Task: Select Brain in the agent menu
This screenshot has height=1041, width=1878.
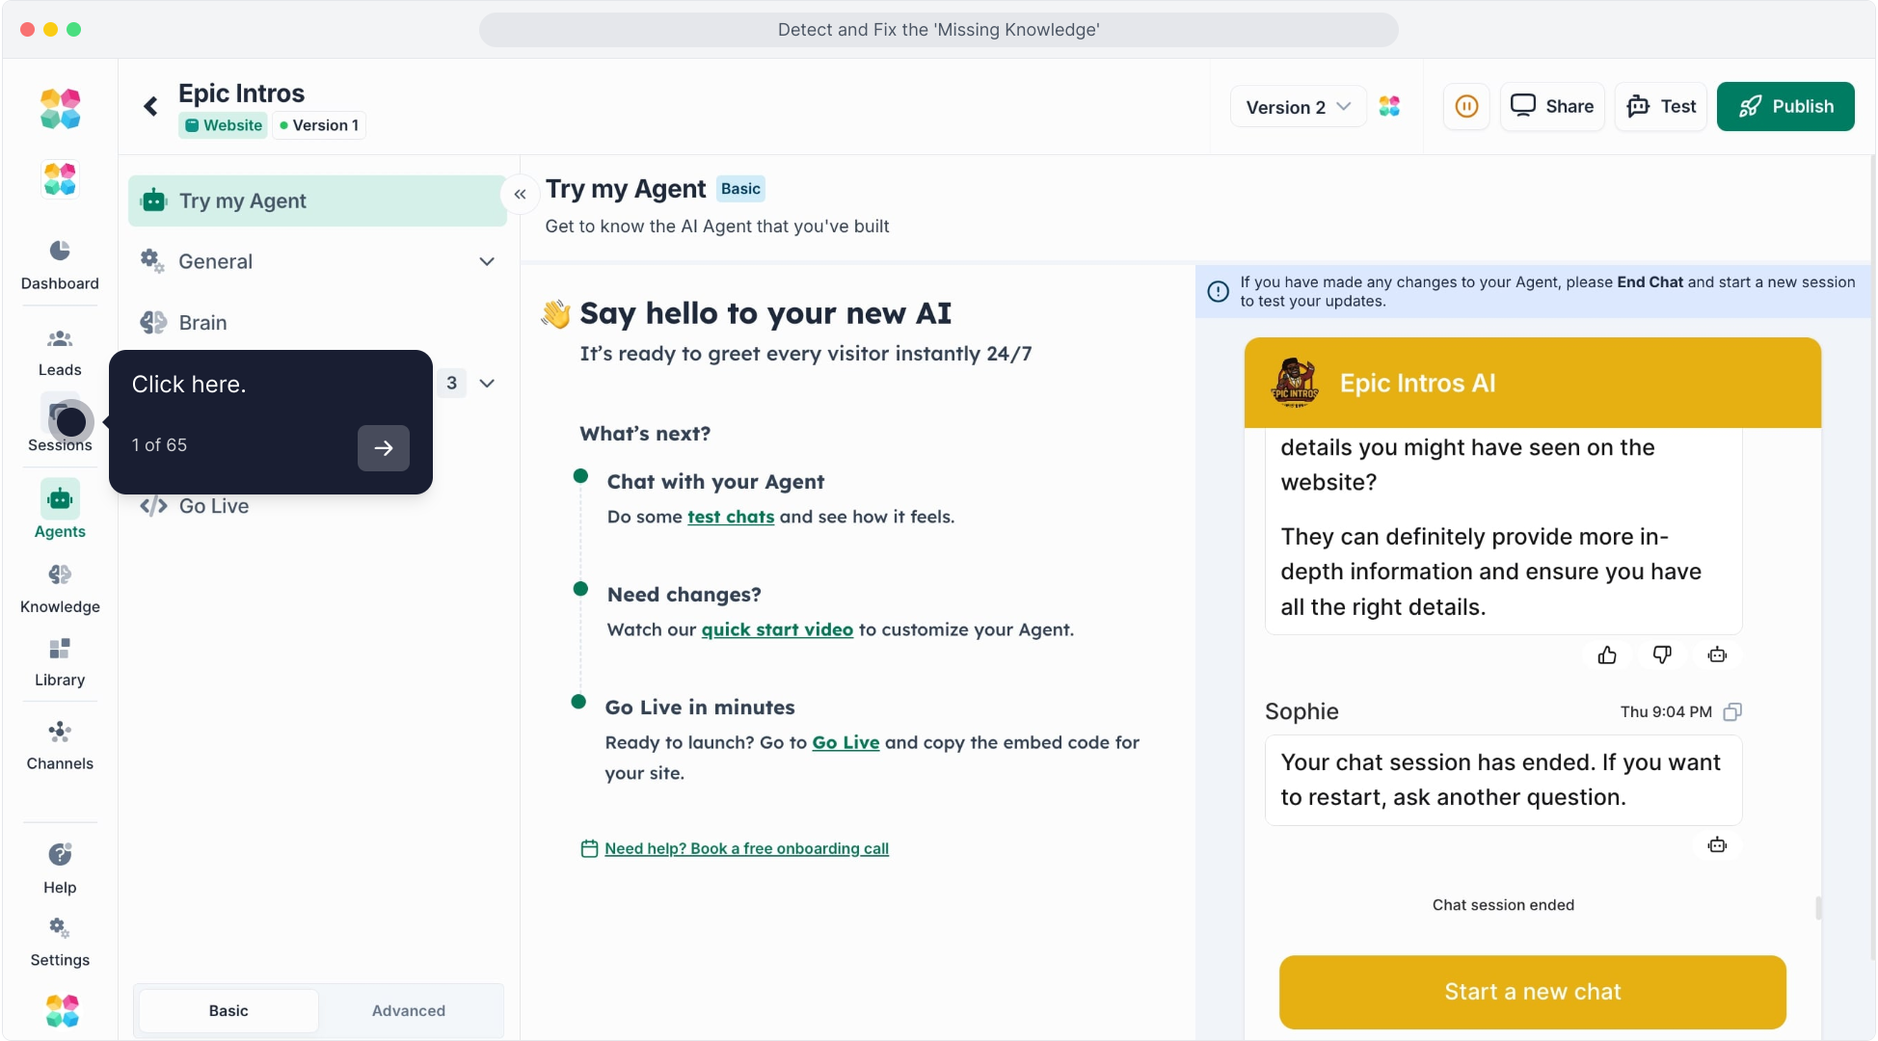Action: 202,323
